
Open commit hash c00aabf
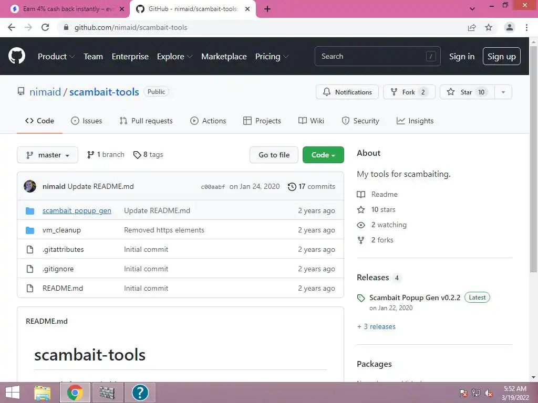point(213,187)
